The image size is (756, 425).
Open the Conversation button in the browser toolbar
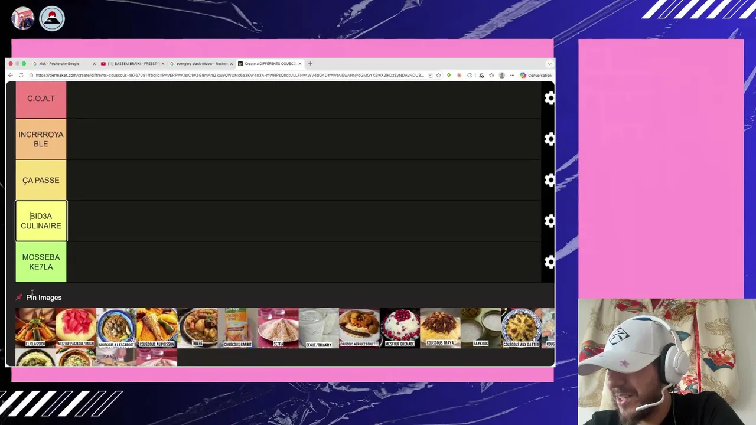(x=536, y=75)
